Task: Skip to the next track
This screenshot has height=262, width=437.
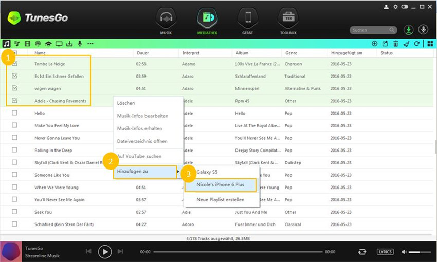Action: 120,251
